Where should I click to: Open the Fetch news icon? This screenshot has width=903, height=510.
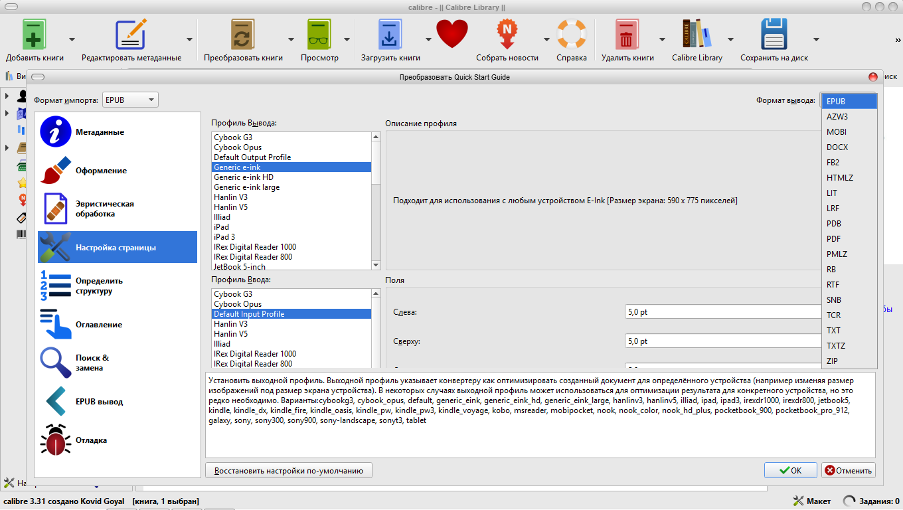[x=507, y=35]
